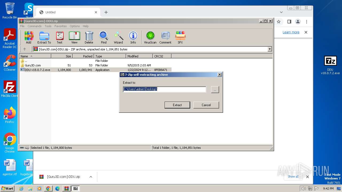Open agentor.rtf document on desktop
The image size is (342, 192).
[x=10, y=167]
